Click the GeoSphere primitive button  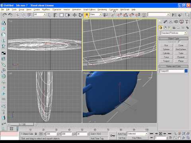(x=181, y=49)
